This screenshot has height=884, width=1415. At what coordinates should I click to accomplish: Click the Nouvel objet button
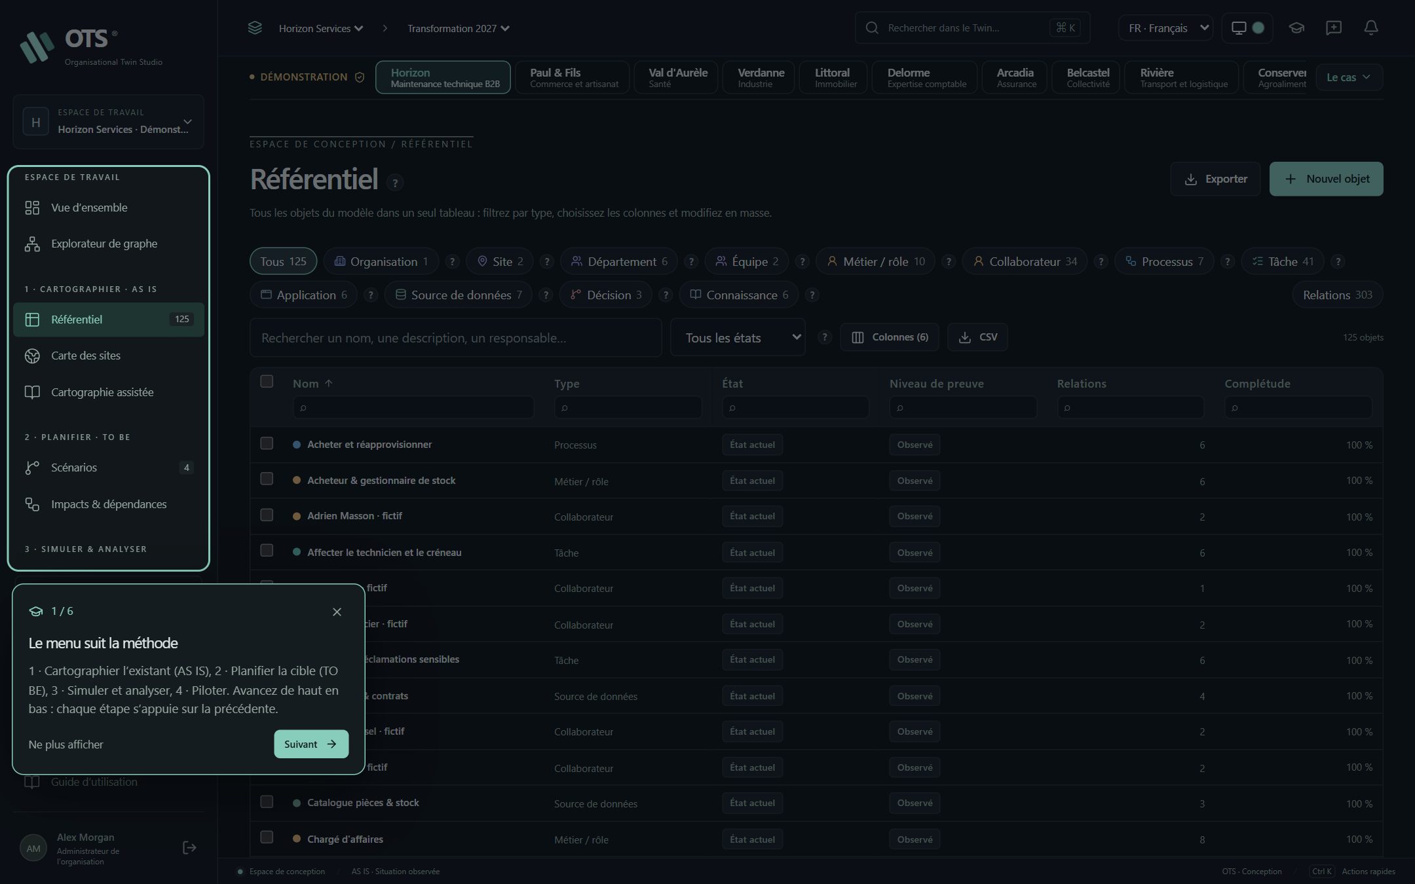[1326, 179]
